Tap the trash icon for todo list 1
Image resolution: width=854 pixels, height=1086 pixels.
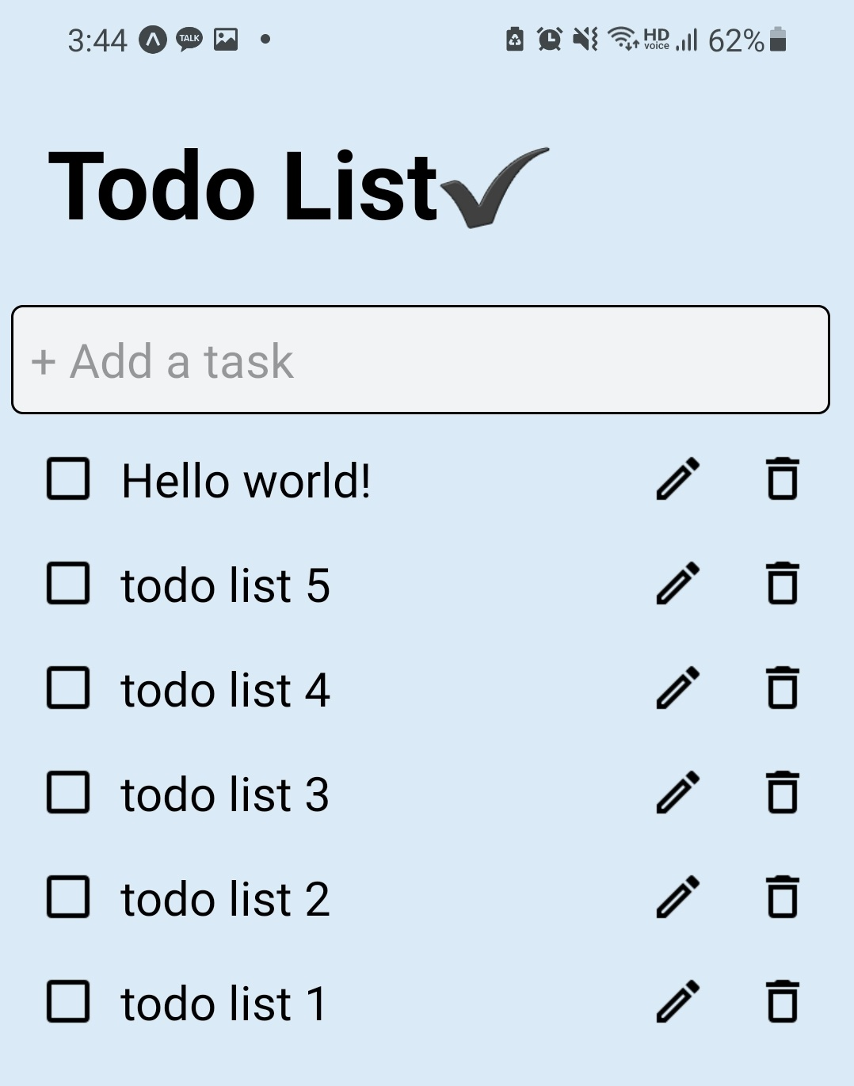[783, 1003]
